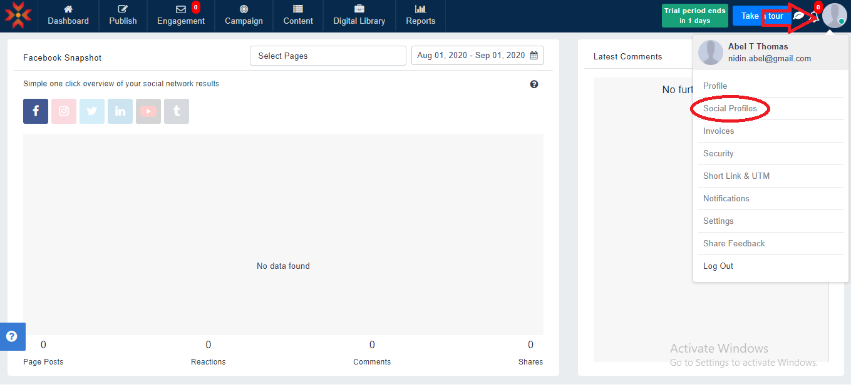Click the app logo in top-left
The width and height of the screenshot is (851, 387).
coord(18,16)
